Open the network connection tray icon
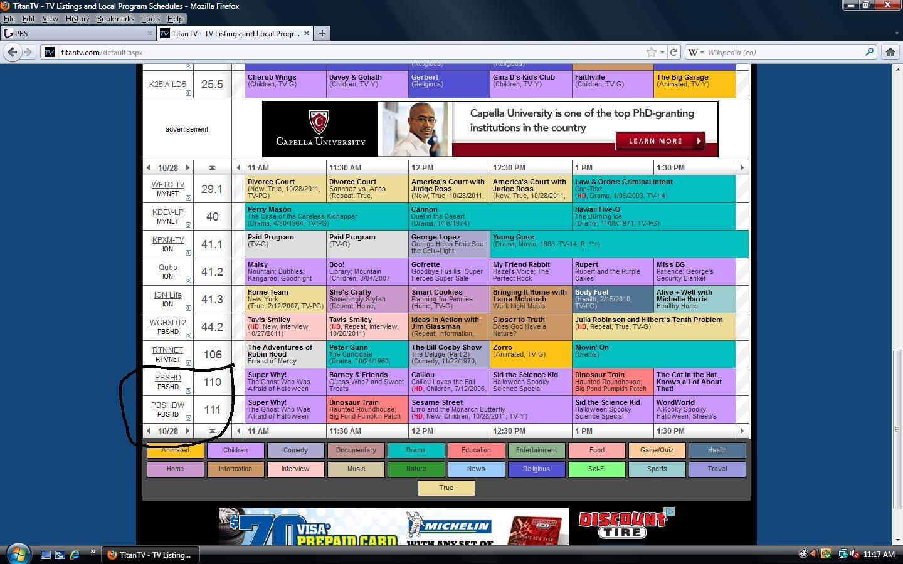 [x=843, y=554]
